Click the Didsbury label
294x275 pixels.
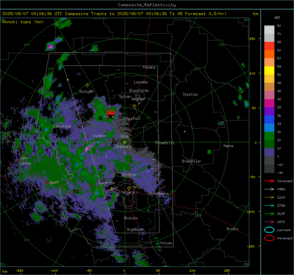coord(123,146)
